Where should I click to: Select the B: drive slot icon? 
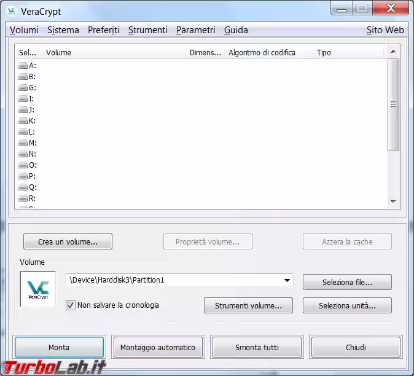click(x=23, y=76)
